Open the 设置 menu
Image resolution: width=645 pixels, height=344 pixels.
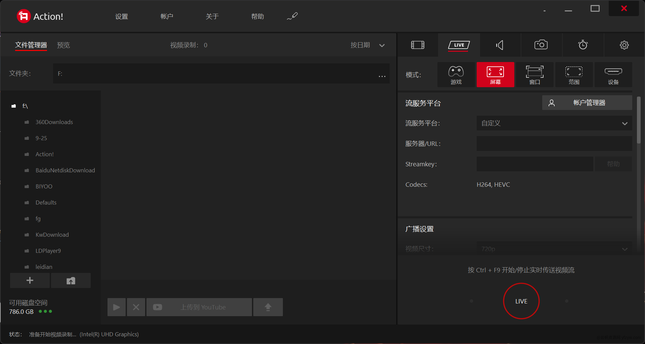tap(122, 16)
